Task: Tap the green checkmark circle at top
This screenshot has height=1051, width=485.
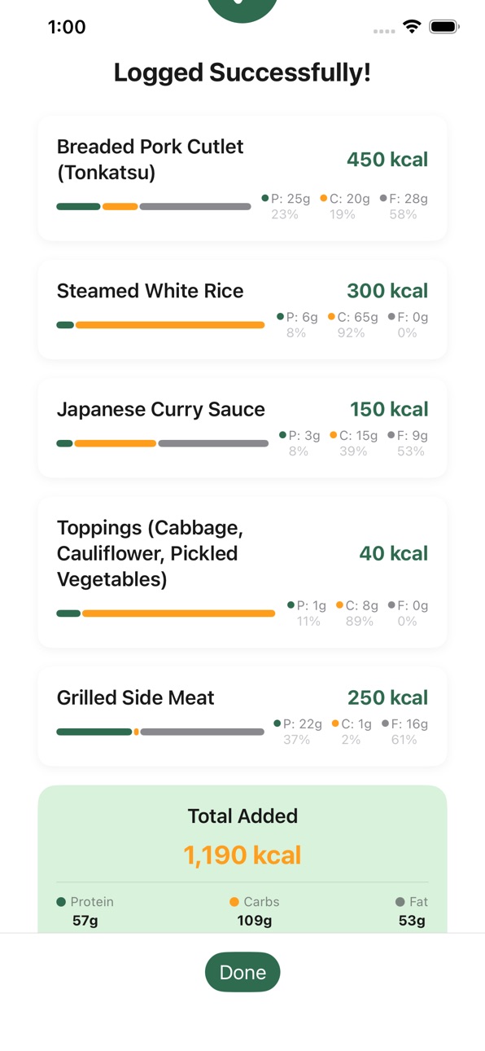Action: point(242,10)
